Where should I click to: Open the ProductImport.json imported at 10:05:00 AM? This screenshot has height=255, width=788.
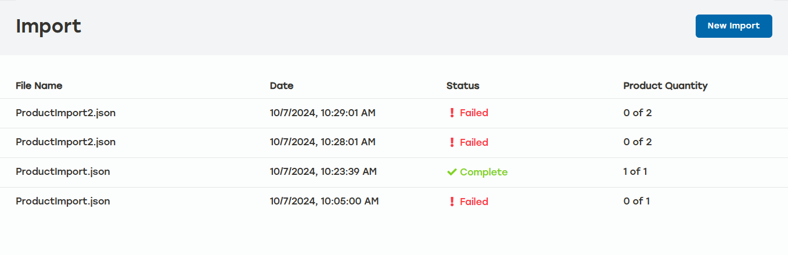coord(63,202)
